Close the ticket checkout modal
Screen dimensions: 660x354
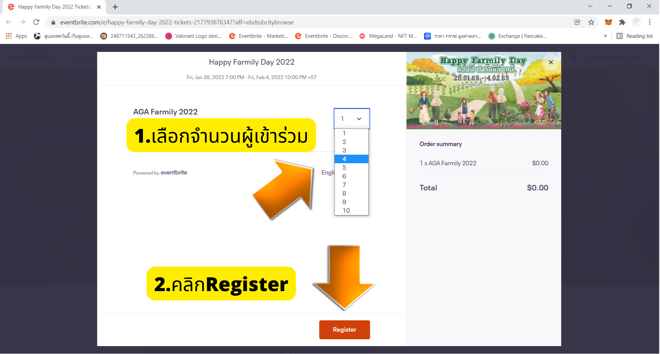pos(551,62)
